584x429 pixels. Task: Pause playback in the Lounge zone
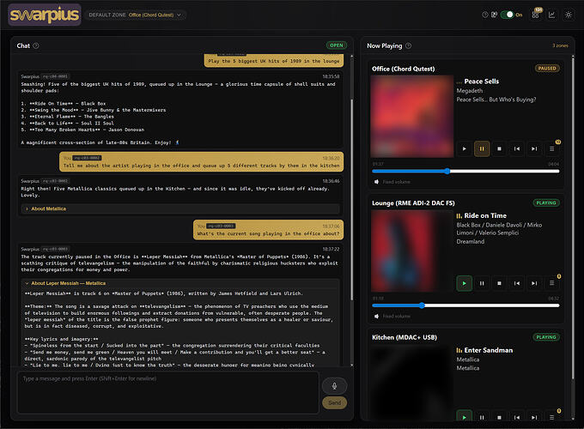tap(482, 283)
